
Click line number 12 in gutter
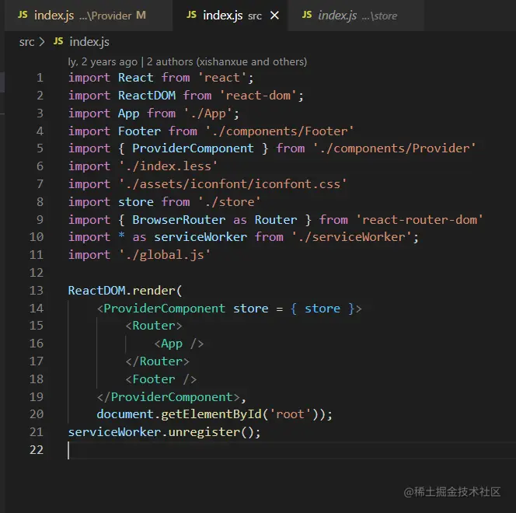[37, 273]
